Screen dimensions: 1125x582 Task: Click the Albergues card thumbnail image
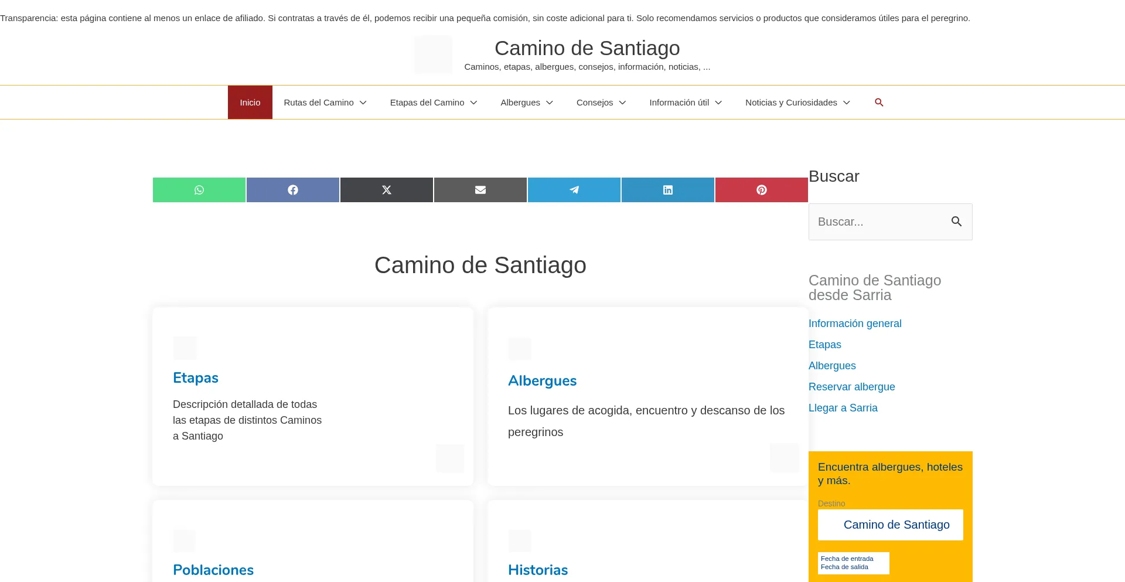(785, 458)
